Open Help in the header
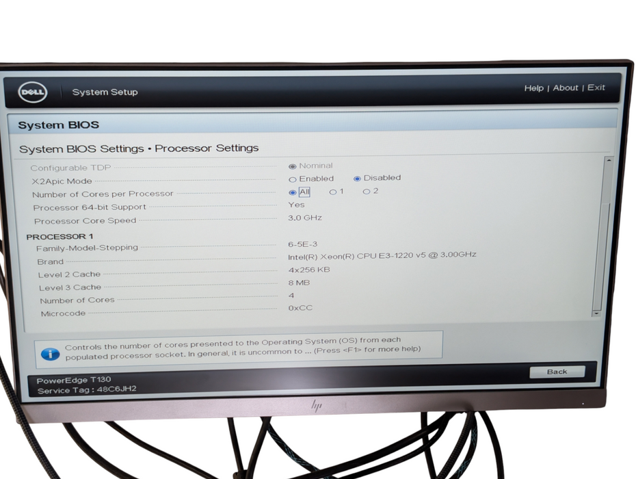This screenshot has height=479, width=636. point(533,88)
